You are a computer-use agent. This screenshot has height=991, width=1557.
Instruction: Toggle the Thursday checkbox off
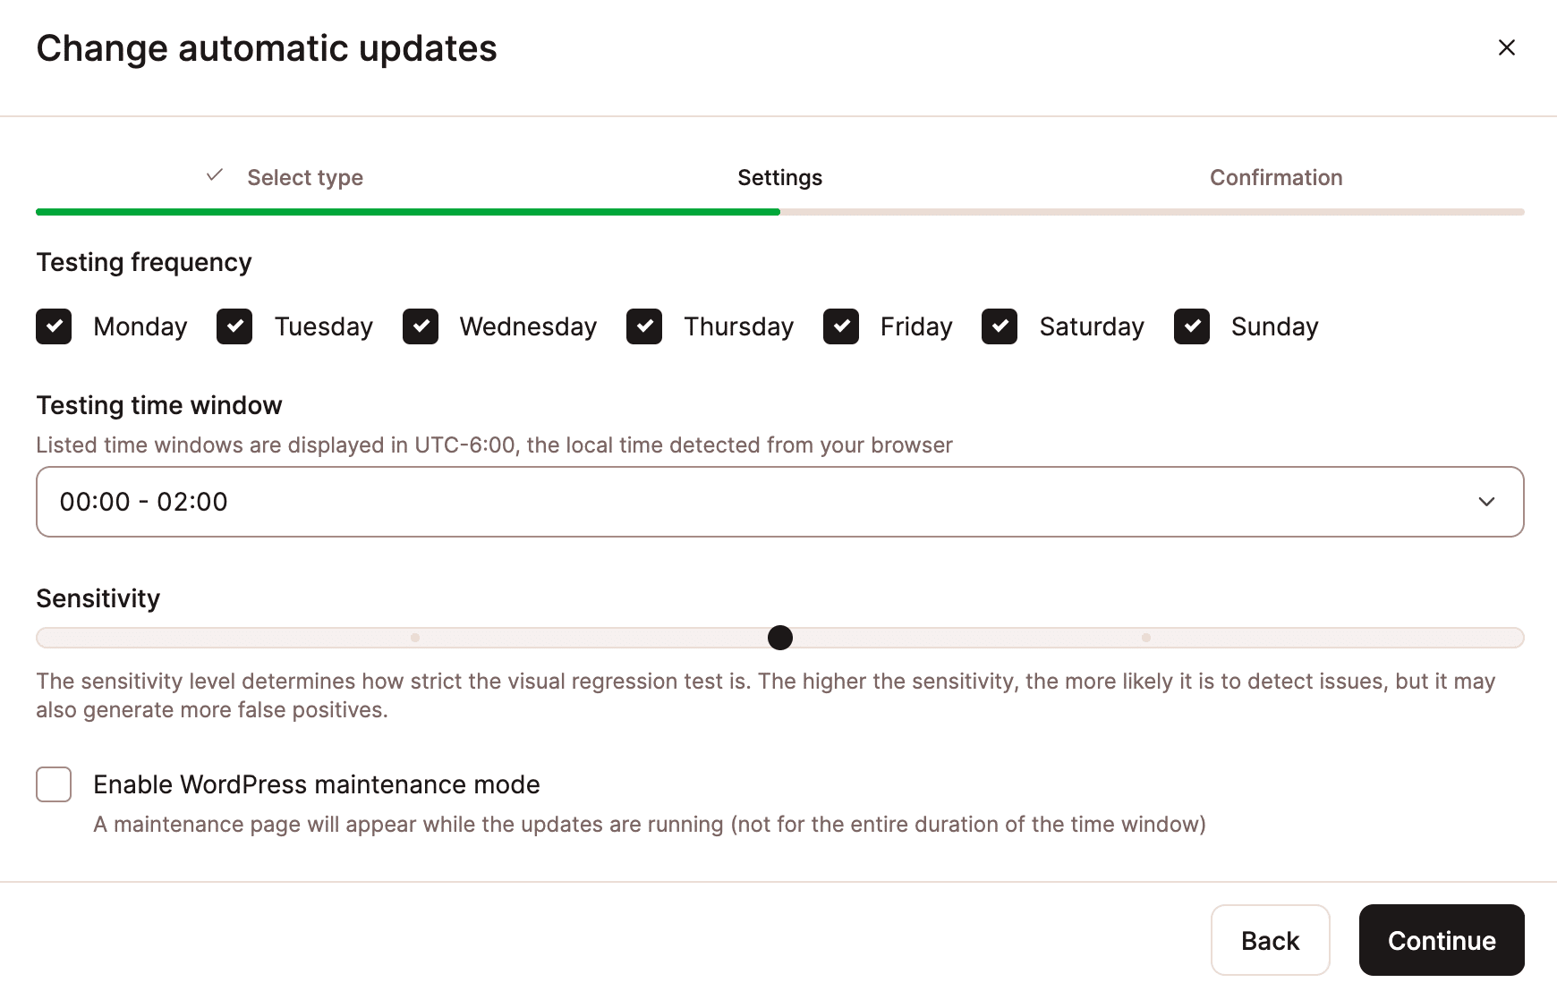pos(644,326)
